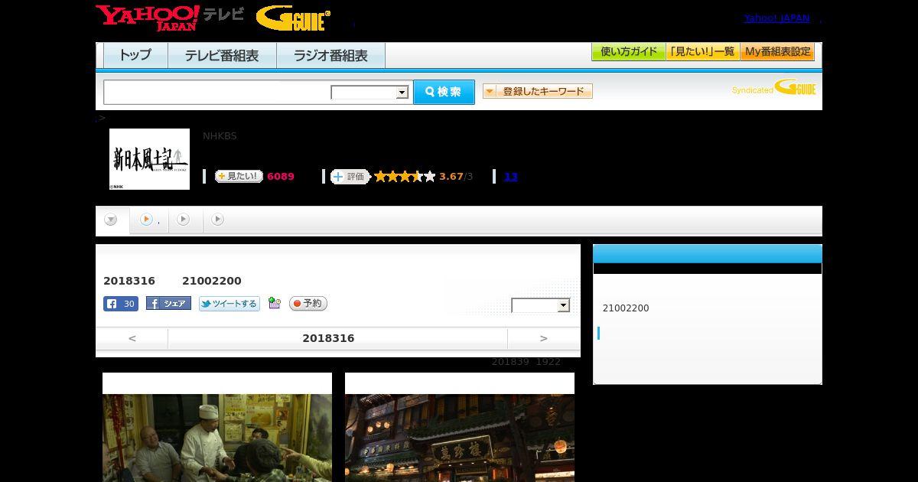The image size is (918, 482).
Task: Open the Chinatown restaurant storefront photo
Action: pos(460,438)
